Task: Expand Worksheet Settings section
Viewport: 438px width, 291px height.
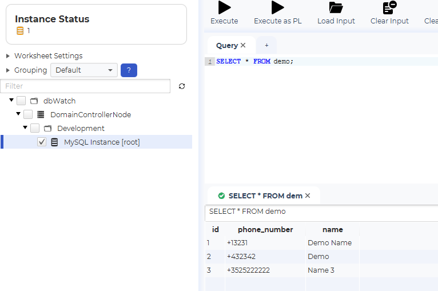Action: tap(8, 56)
